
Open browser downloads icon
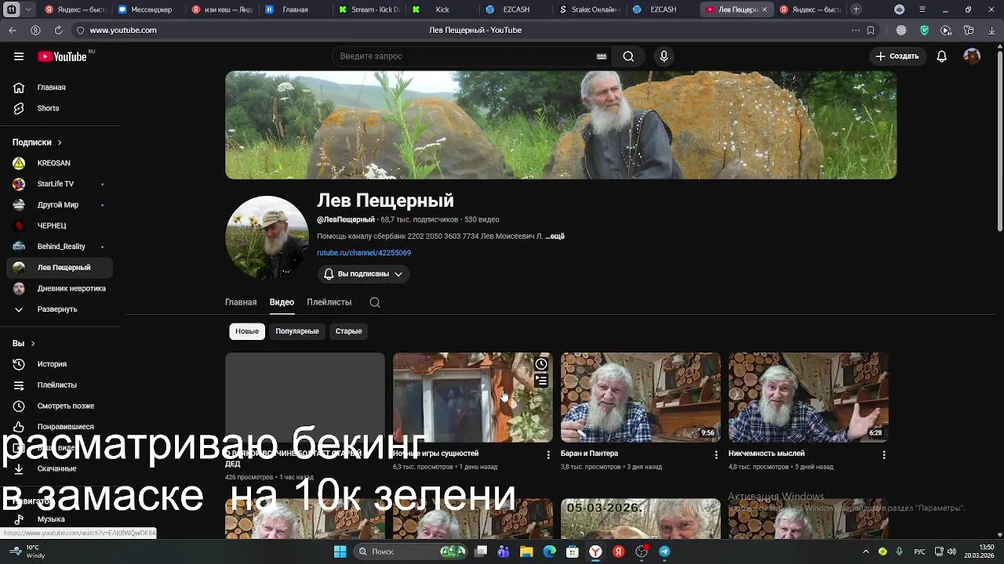point(991,30)
